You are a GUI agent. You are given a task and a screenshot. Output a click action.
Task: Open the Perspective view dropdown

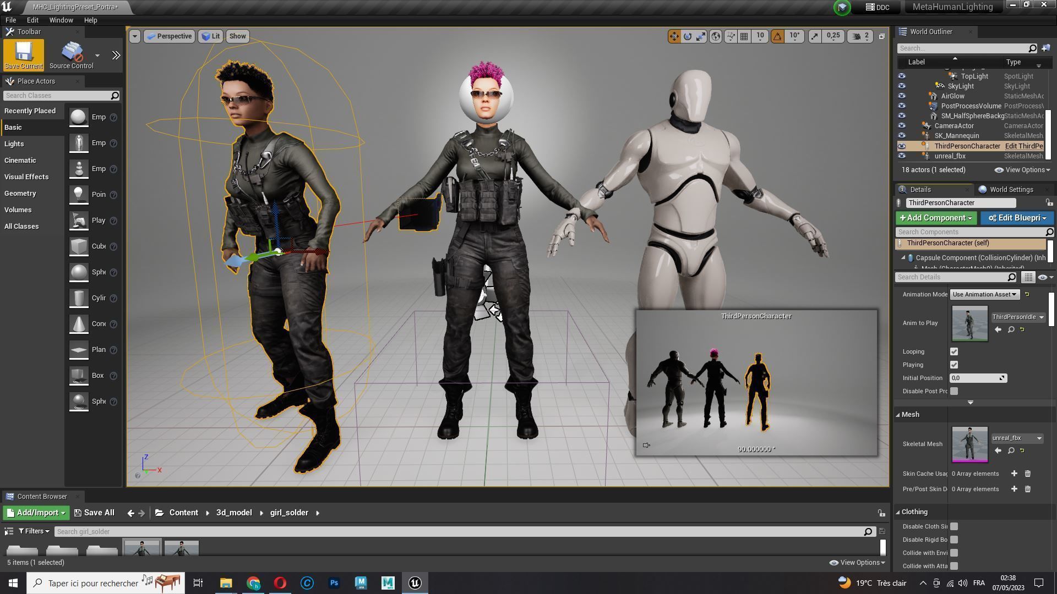[x=169, y=36]
